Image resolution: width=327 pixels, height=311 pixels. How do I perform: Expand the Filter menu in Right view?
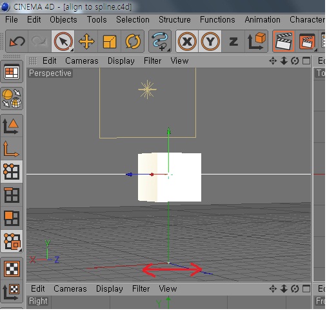pyautogui.click(x=141, y=288)
